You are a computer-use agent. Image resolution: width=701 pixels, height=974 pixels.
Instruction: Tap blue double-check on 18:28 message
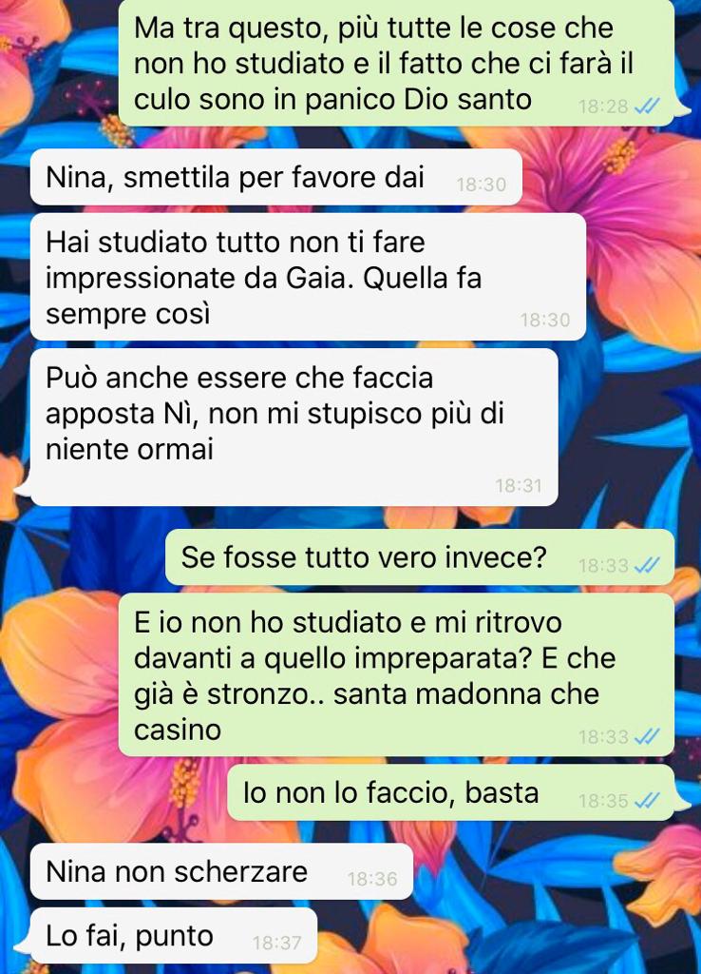(647, 107)
